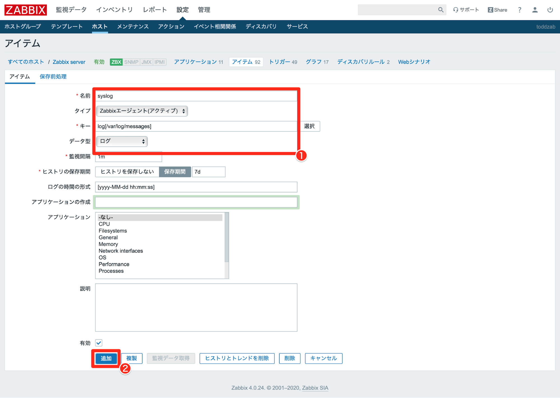Open トリガー 49 link

(283, 62)
